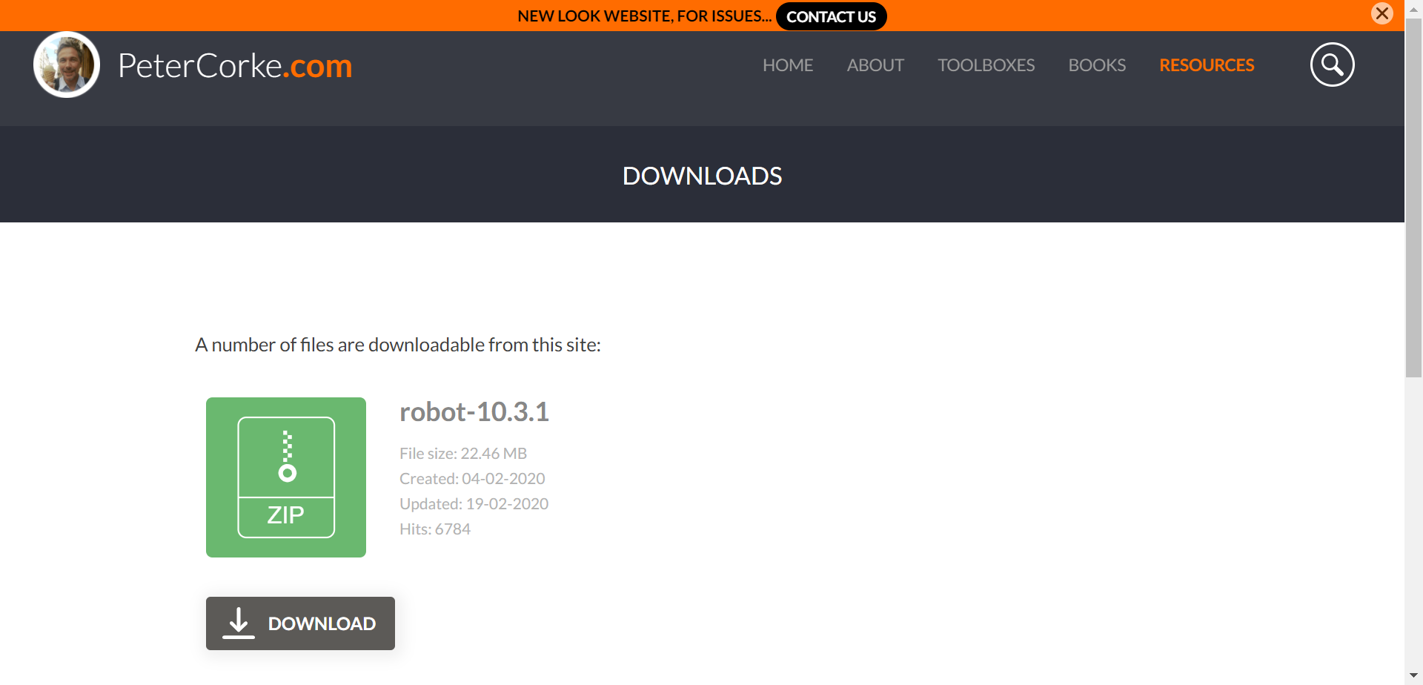Image resolution: width=1423 pixels, height=685 pixels.
Task: Click the page vertical scrollbar thumb
Action: coord(1413,198)
